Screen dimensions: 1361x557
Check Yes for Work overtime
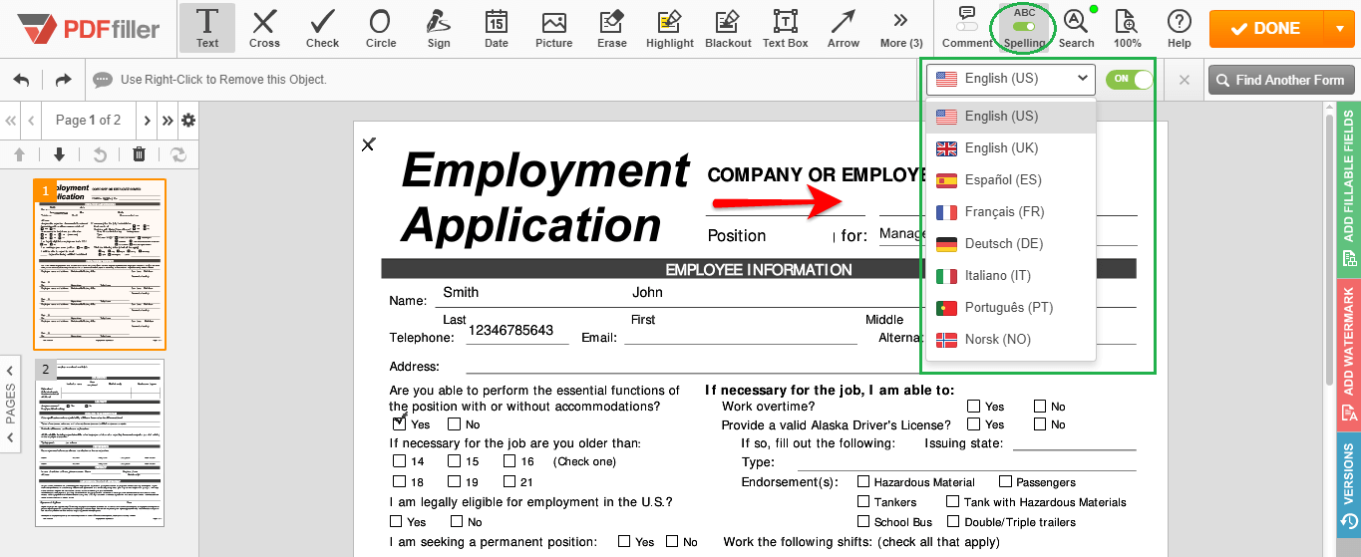[973, 406]
